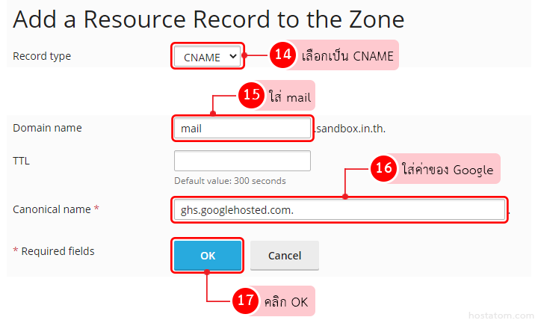Click the red step 17 badge
538x323 pixels.
(246, 301)
